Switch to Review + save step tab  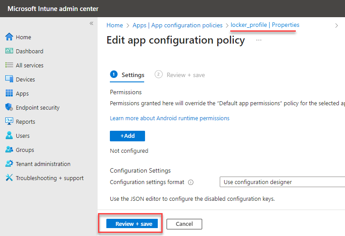tap(180, 75)
